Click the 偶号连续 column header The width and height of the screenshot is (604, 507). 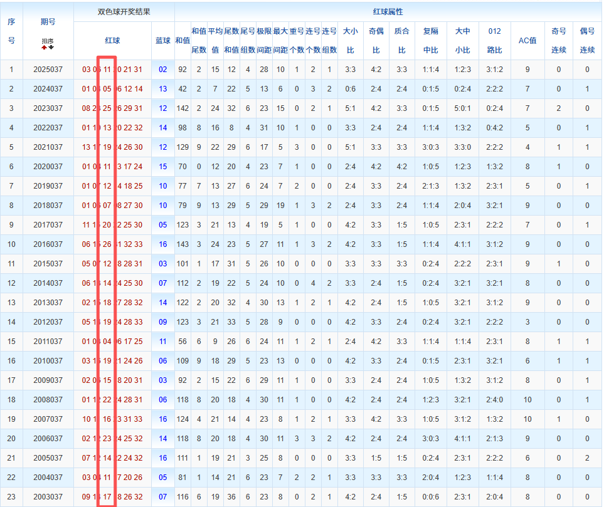(x=587, y=41)
